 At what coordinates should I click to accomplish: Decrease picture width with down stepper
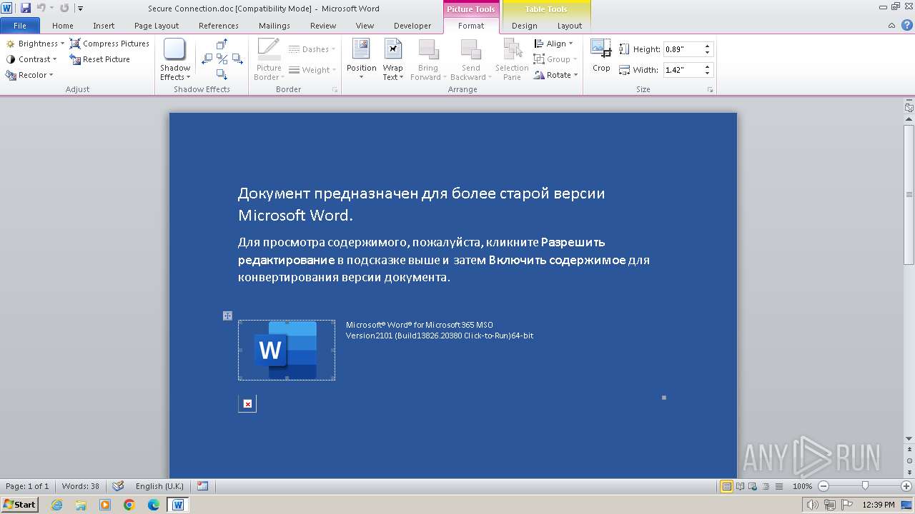pyautogui.click(x=708, y=74)
